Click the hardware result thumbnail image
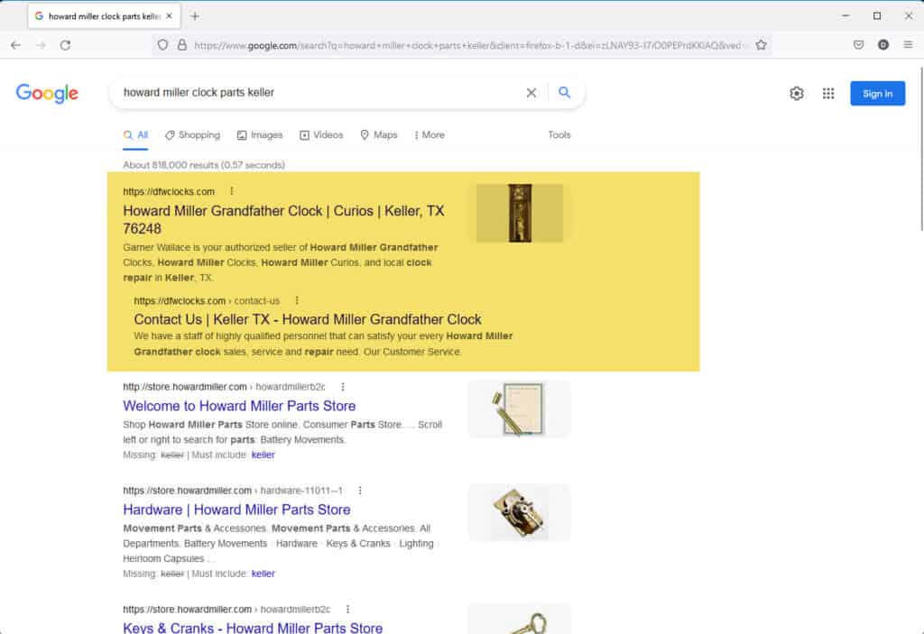Screen dimensions: 924x634 point(519,512)
